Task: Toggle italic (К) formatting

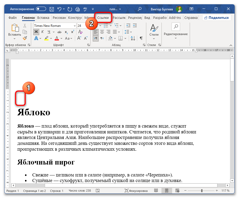Action: 43,32
